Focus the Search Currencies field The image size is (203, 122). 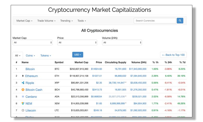pyautogui.click(x=155, y=21)
